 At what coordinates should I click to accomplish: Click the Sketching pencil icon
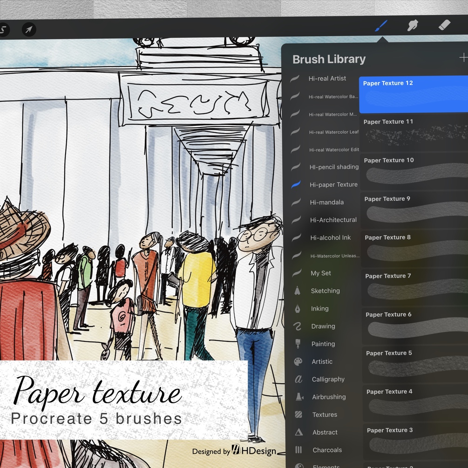tap(297, 291)
